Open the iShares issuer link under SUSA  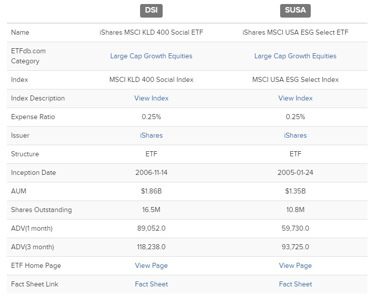tap(295, 135)
